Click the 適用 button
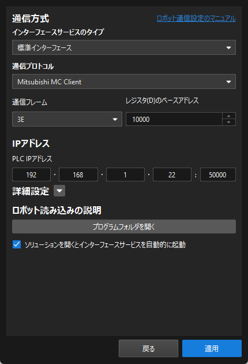248x364 pixels. pos(212,348)
